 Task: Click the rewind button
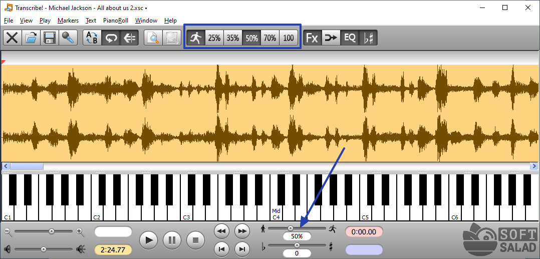coord(222,231)
